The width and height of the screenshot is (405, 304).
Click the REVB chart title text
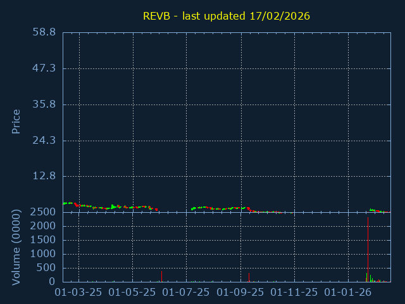(x=227, y=16)
